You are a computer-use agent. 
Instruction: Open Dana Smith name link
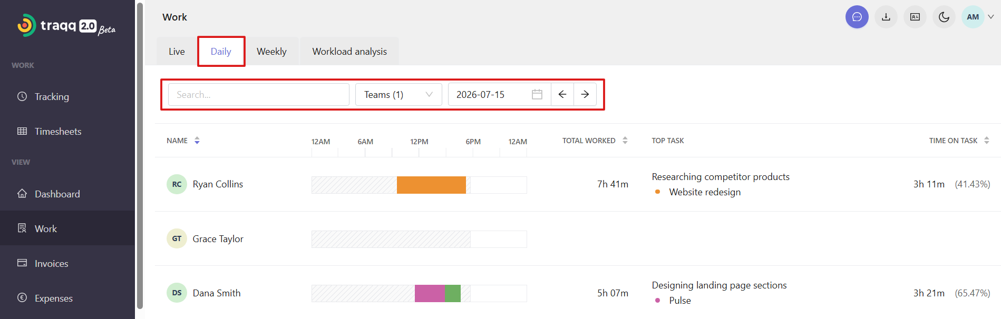point(217,293)
